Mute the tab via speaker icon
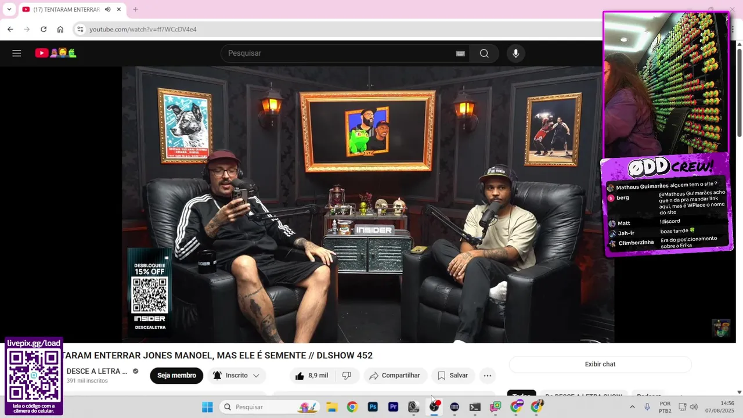743x418 pixels. point(107,9)
